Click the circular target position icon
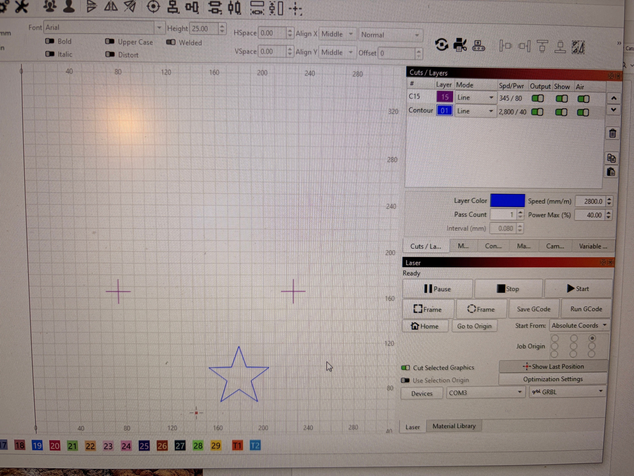The width and height of the screenshot is (634, 476). coord(153,6)
